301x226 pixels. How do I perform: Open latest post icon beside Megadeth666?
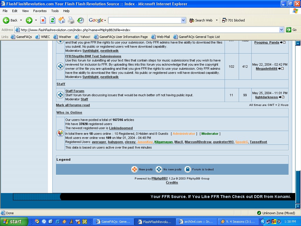pyautogui.click(x=281, y=69)
